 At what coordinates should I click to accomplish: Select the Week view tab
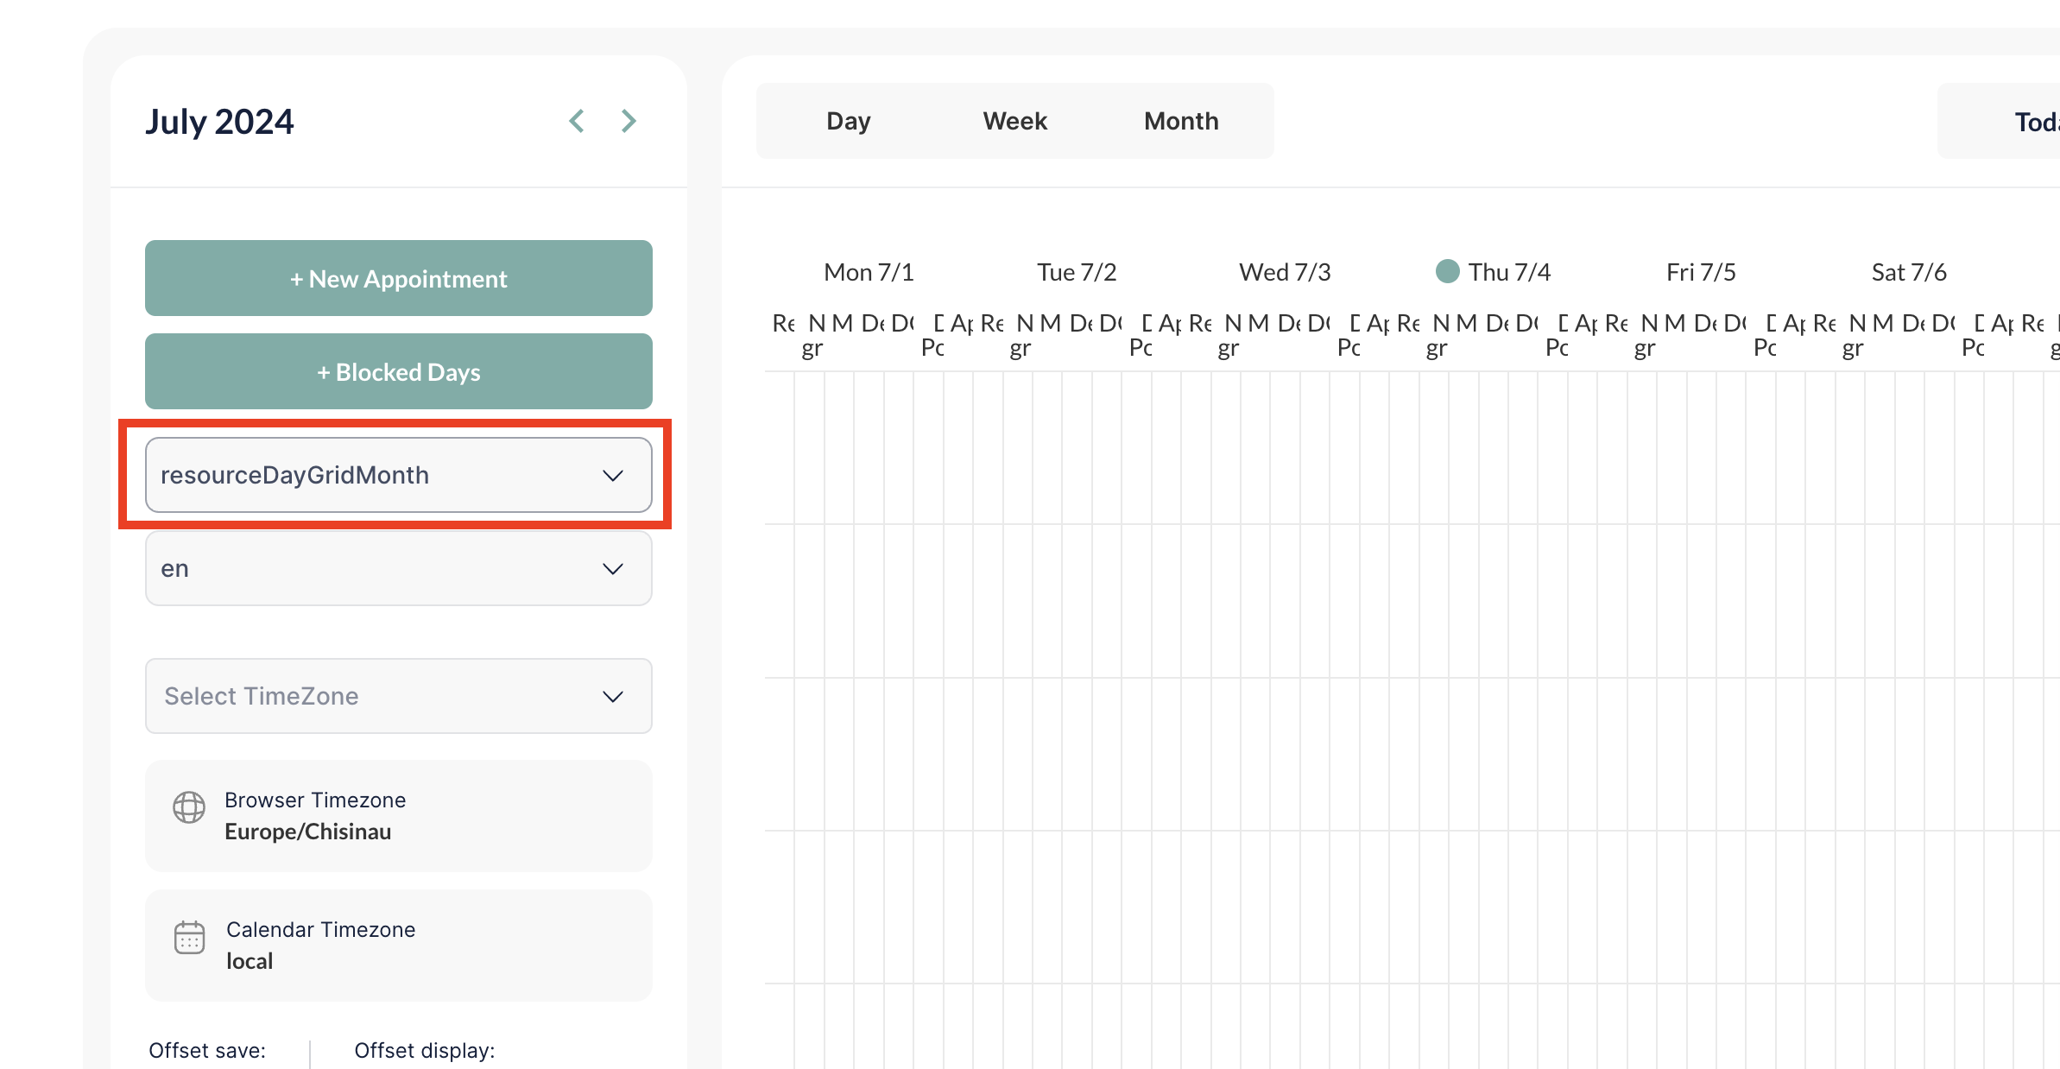[1014, 121]
